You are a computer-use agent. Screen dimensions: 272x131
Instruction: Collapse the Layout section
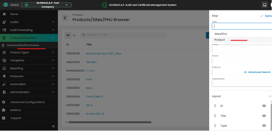pyautogui.click(x=270, y=96)
